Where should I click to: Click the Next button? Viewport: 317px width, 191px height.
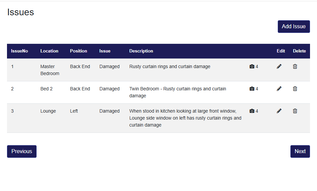pyautogui.click(x=300, y=151)
